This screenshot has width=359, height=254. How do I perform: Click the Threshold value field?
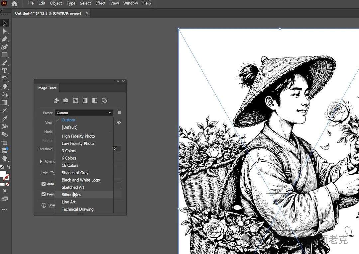point(117,148)
